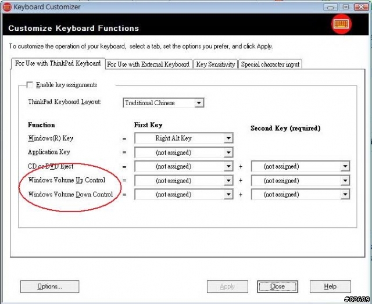The width and height of the screenshot is (372, 304).
Task: Click the Apply button
Action: pyautogui.click(x=227, y=287)
